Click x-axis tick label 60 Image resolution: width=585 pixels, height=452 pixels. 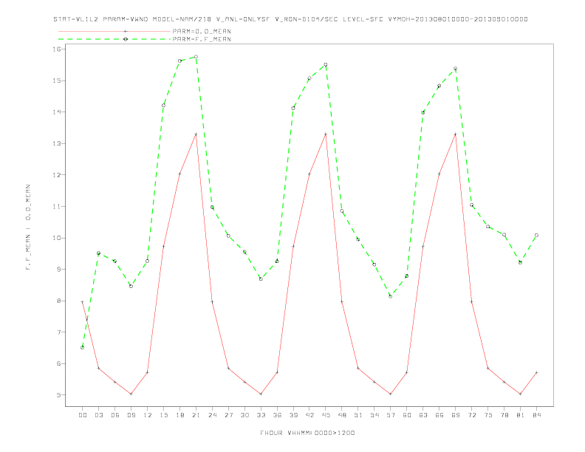(x=407, y=415)
